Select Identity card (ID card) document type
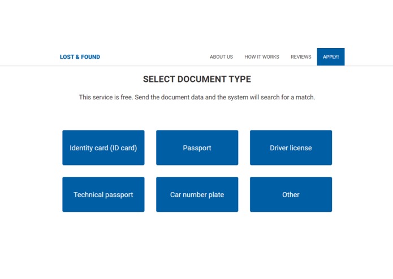The image size is (393, 279). 103,147
